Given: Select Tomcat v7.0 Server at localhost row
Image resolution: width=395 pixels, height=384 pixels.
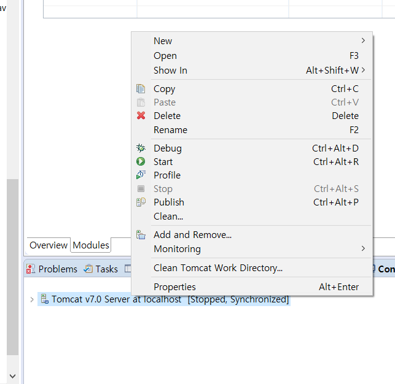Looking at the screenshot, I should click(164, 299).
